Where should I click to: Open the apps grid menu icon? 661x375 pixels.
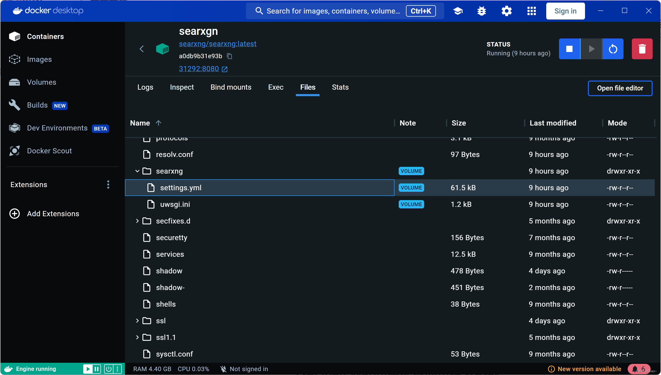point(531,11)
